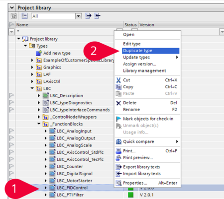Screen dimensions: 224x199
Task: Click flag marker beside LBC_Counter row
Action: click(x=11, y=167)
